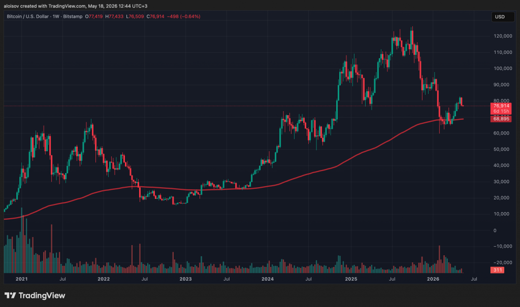Click the moving average label 68,895
Screen dimensions: 520x307
point(501,119)
